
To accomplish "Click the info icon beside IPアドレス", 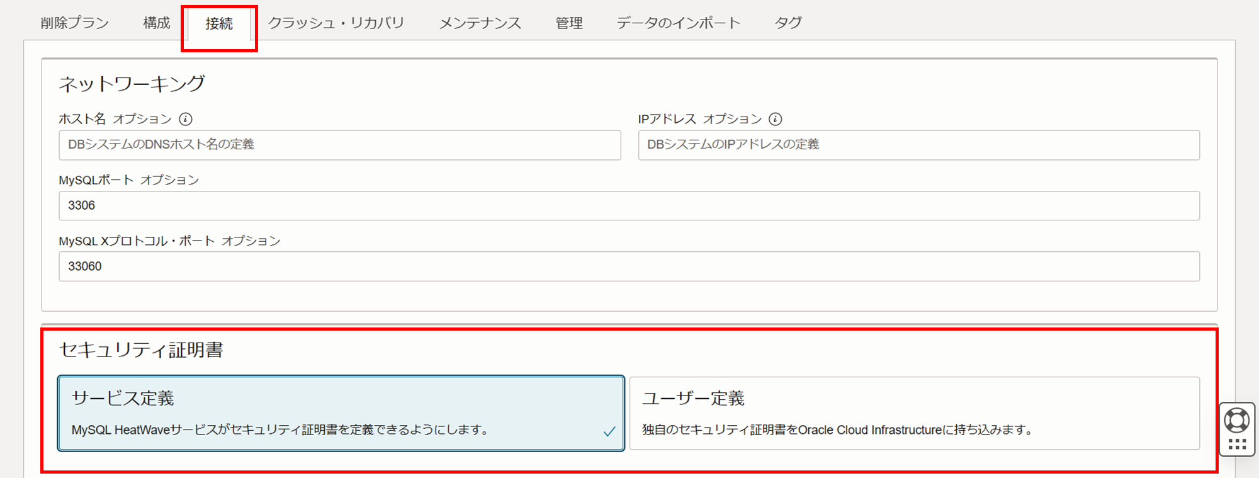I will [776, 119].
